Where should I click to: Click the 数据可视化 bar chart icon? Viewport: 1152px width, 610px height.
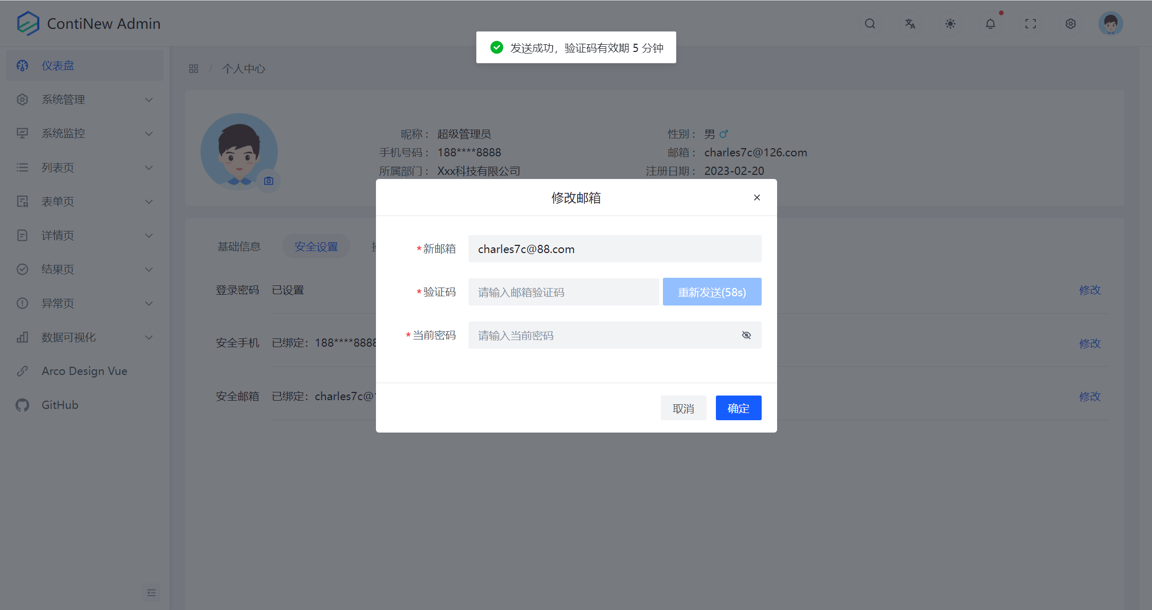[x=22, y=337]
